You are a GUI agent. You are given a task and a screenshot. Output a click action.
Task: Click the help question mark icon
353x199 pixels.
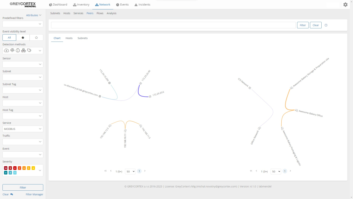tap(326, 25)
